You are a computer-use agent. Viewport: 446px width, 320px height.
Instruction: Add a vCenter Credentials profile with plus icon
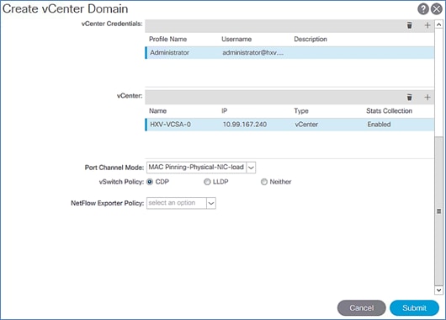pos(427,25)
